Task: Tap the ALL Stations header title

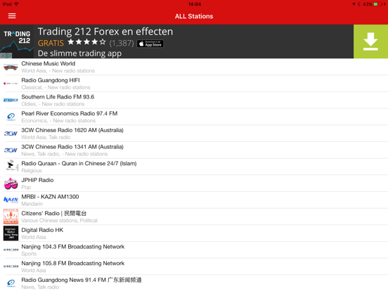Action: pos(194,16)
